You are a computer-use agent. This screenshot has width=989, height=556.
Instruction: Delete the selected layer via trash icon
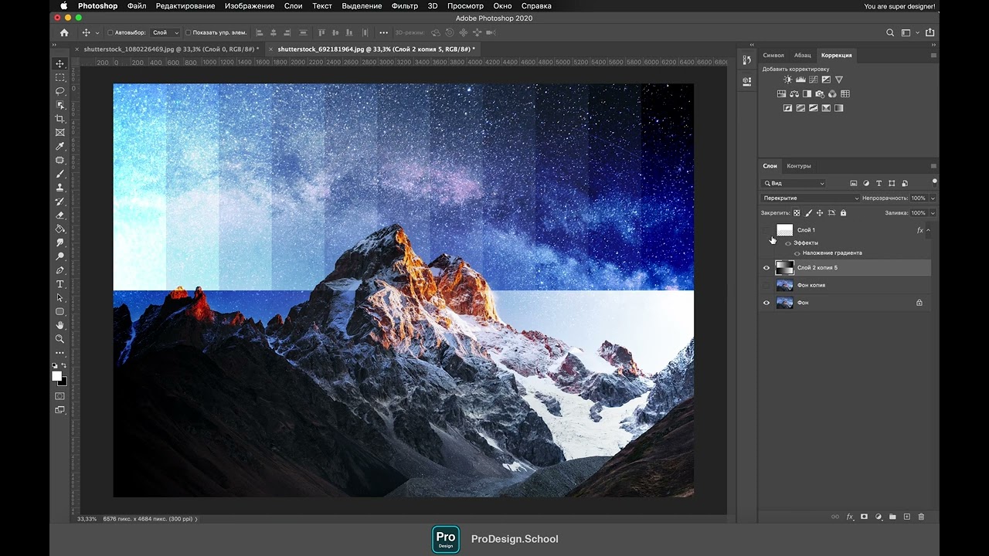pyautogui.click(x=921, y=517)
